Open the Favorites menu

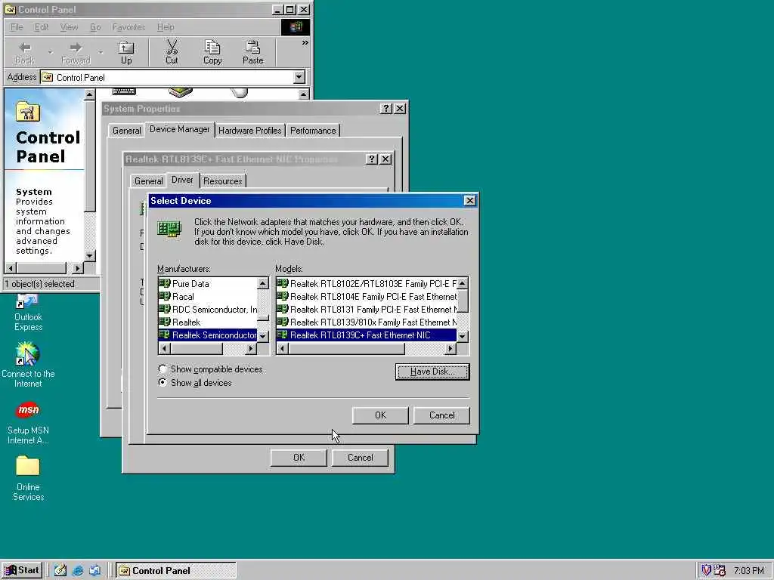[128, 27]
